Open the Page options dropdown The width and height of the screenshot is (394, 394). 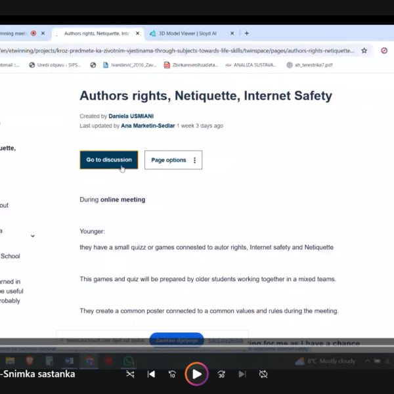tap(173, 160)
